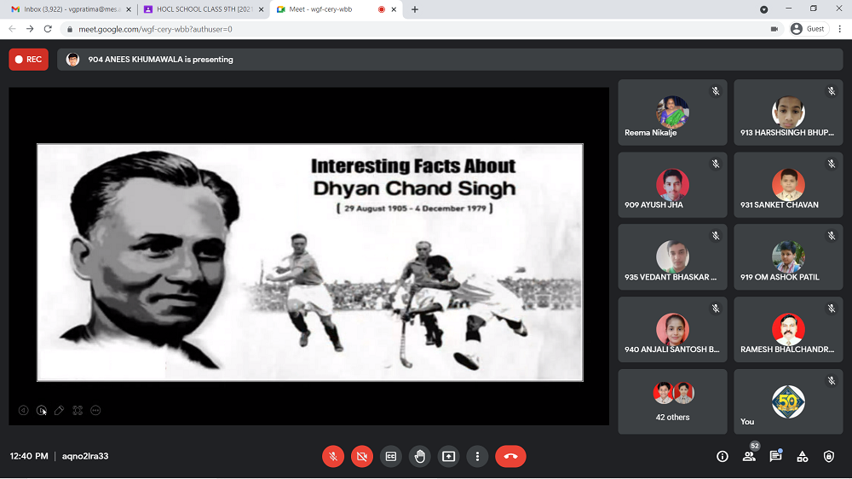Click the 42 others participant tile
This screenshot has width=852, height=479.
[672, 401]
